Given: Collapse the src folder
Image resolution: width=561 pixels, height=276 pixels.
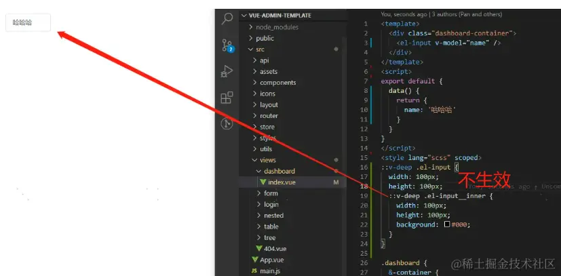Looking at the screenshot, I should click(251, 49).
